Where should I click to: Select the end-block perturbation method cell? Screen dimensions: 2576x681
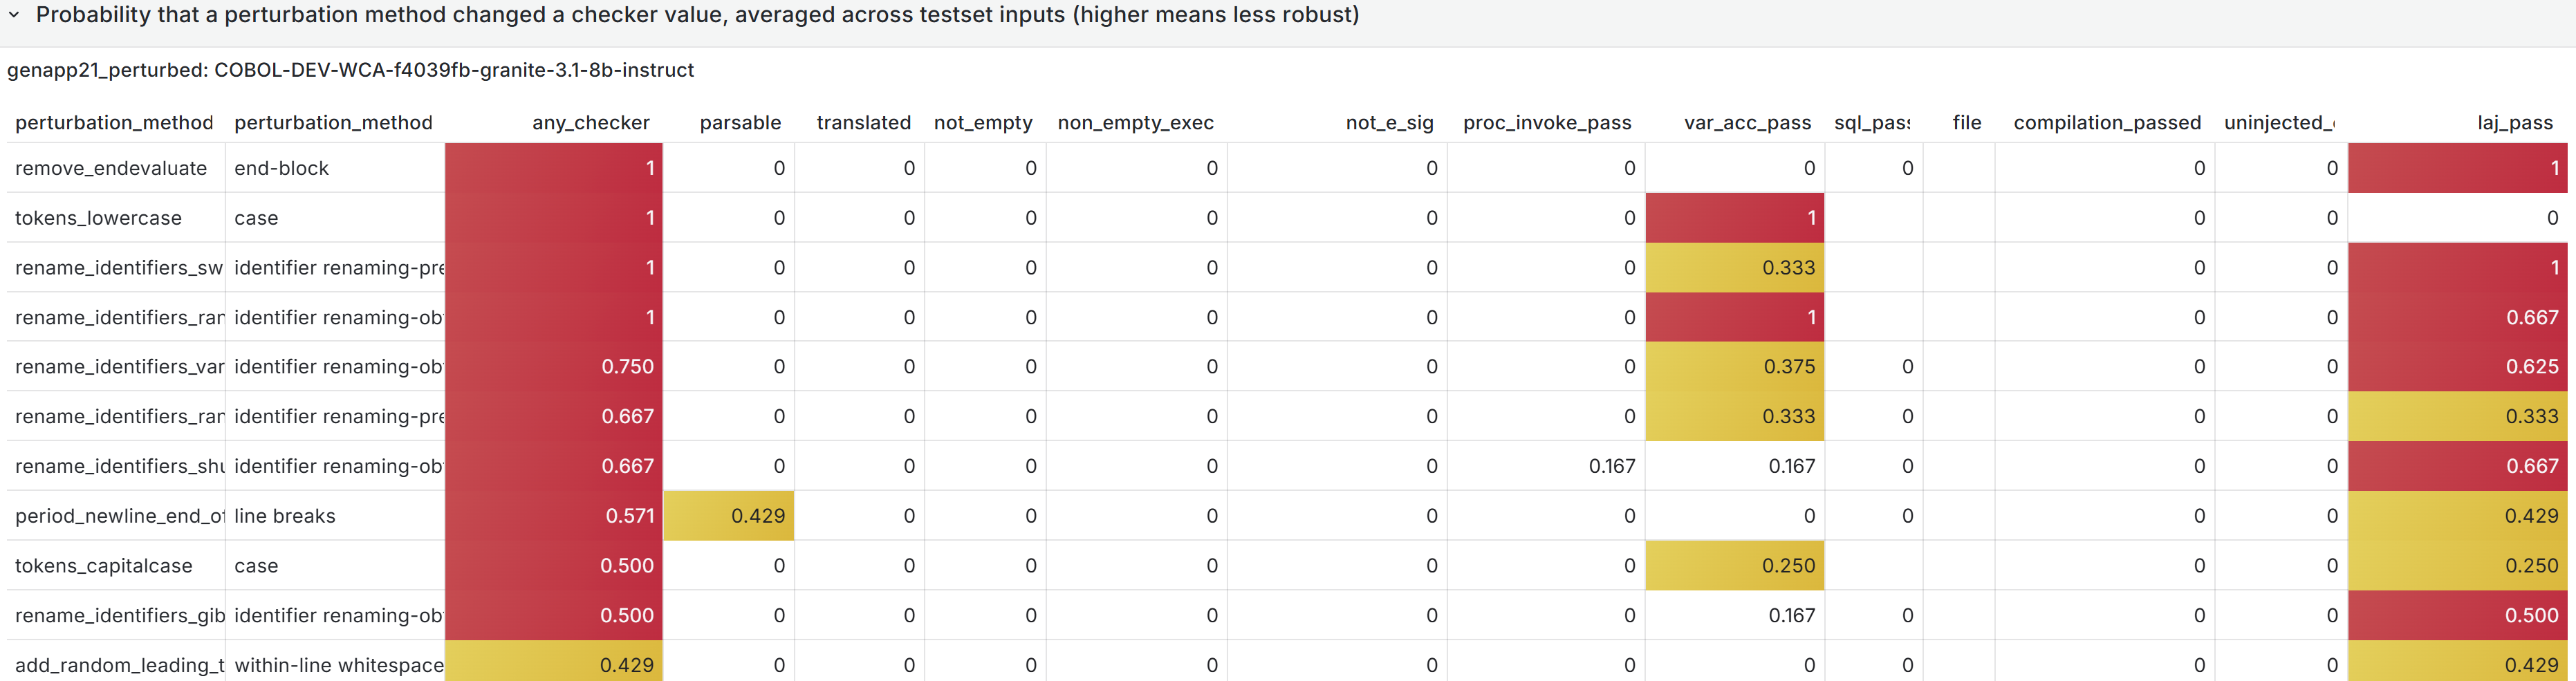pyautogui.click(x=281, y=168)
